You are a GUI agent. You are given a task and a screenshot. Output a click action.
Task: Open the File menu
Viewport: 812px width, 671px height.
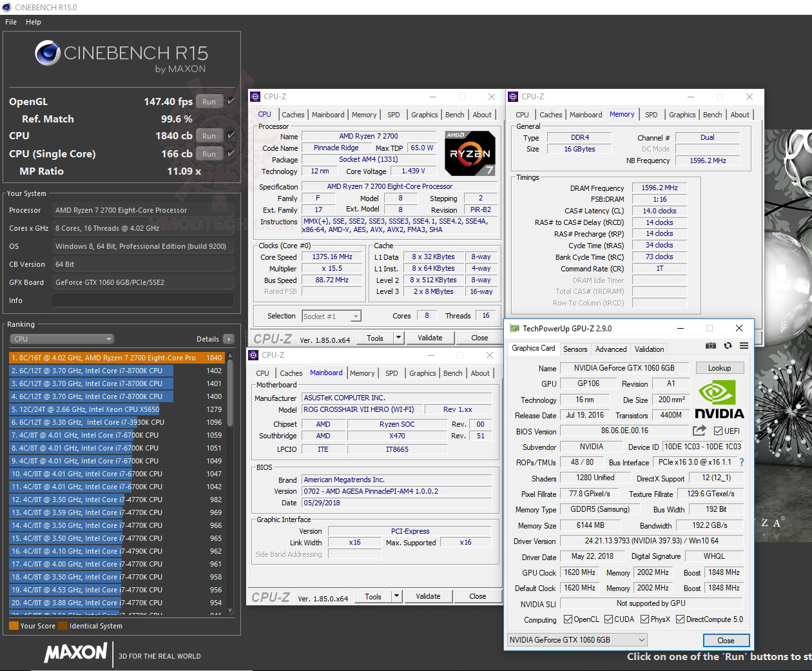[x=10, y=21]
